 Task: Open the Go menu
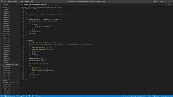tap(19, 1)
